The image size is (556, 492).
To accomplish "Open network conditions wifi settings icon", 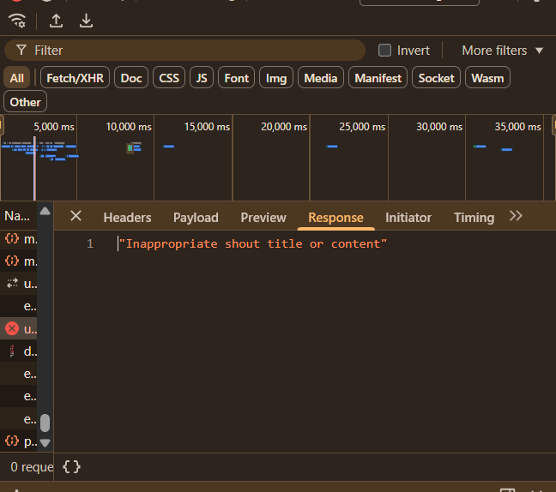I will (x=17, y=21).
